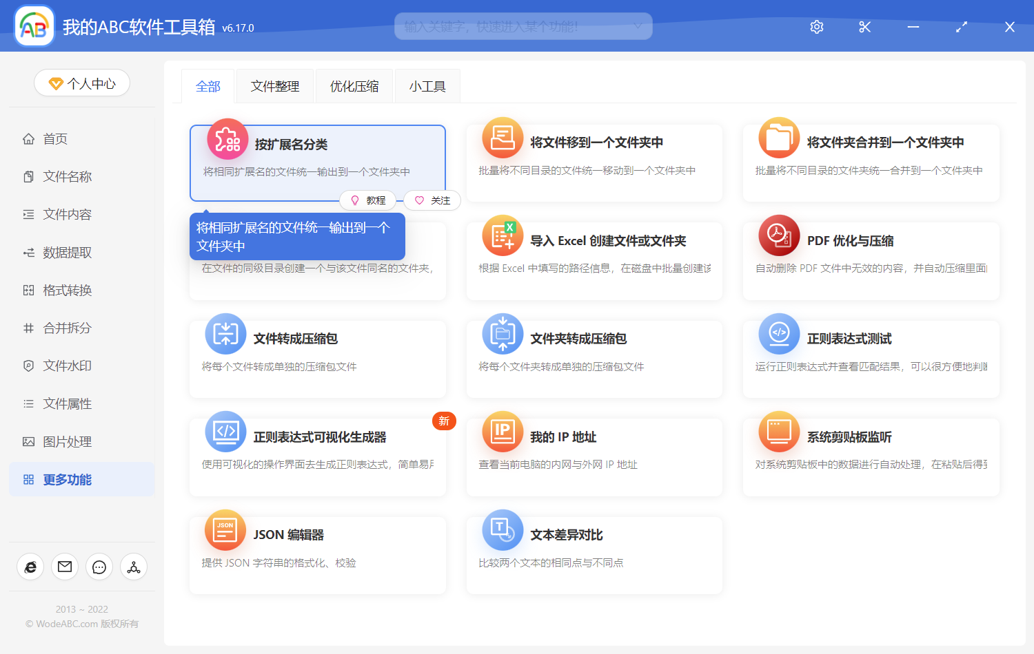Screen dimensions: 1034x654
Task: Open the 我的 IP 地址 tool icon
Action: 502,432
